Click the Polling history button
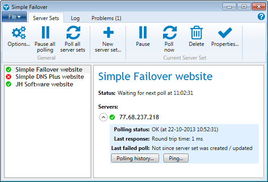The height and width of the screenshot is (182, 268). 135,158
